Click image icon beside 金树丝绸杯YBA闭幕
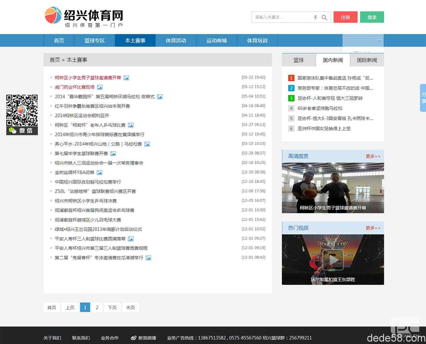 click(x=99, y=173)
